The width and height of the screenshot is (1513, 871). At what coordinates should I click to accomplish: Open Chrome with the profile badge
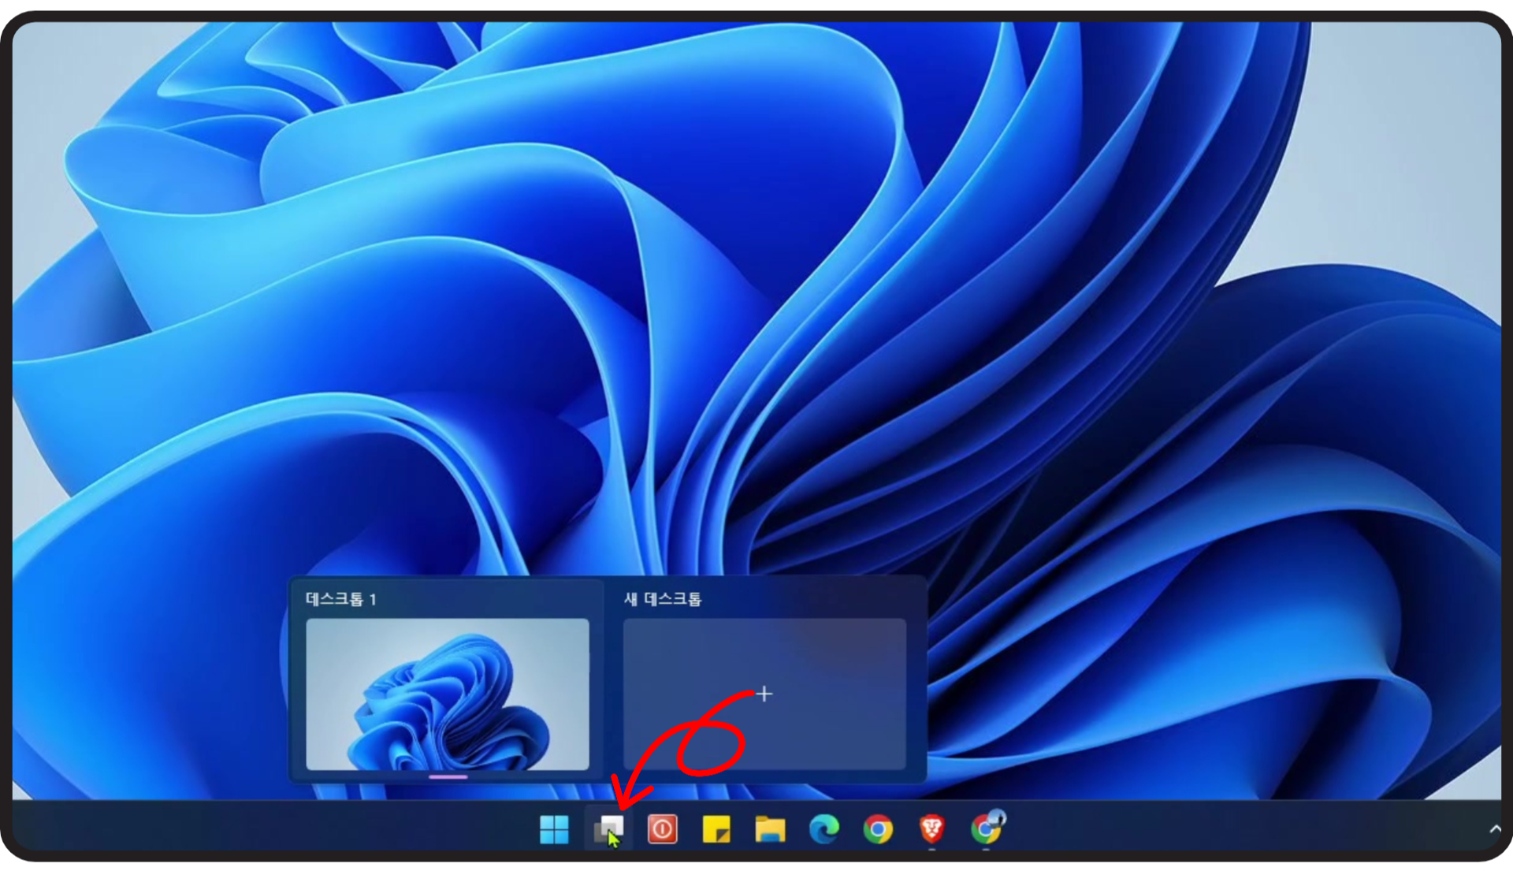[x=986, y=829]
